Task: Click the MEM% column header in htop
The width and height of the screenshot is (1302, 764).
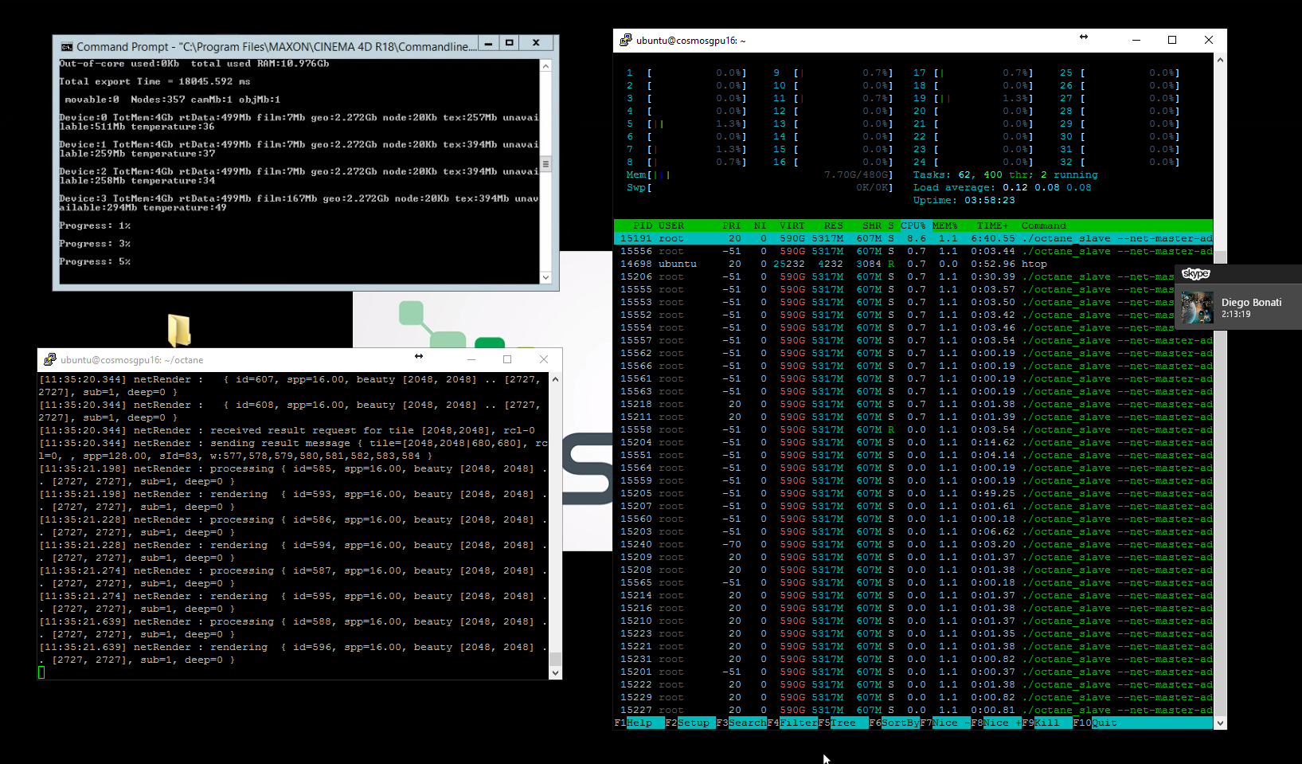Action: 945,226
